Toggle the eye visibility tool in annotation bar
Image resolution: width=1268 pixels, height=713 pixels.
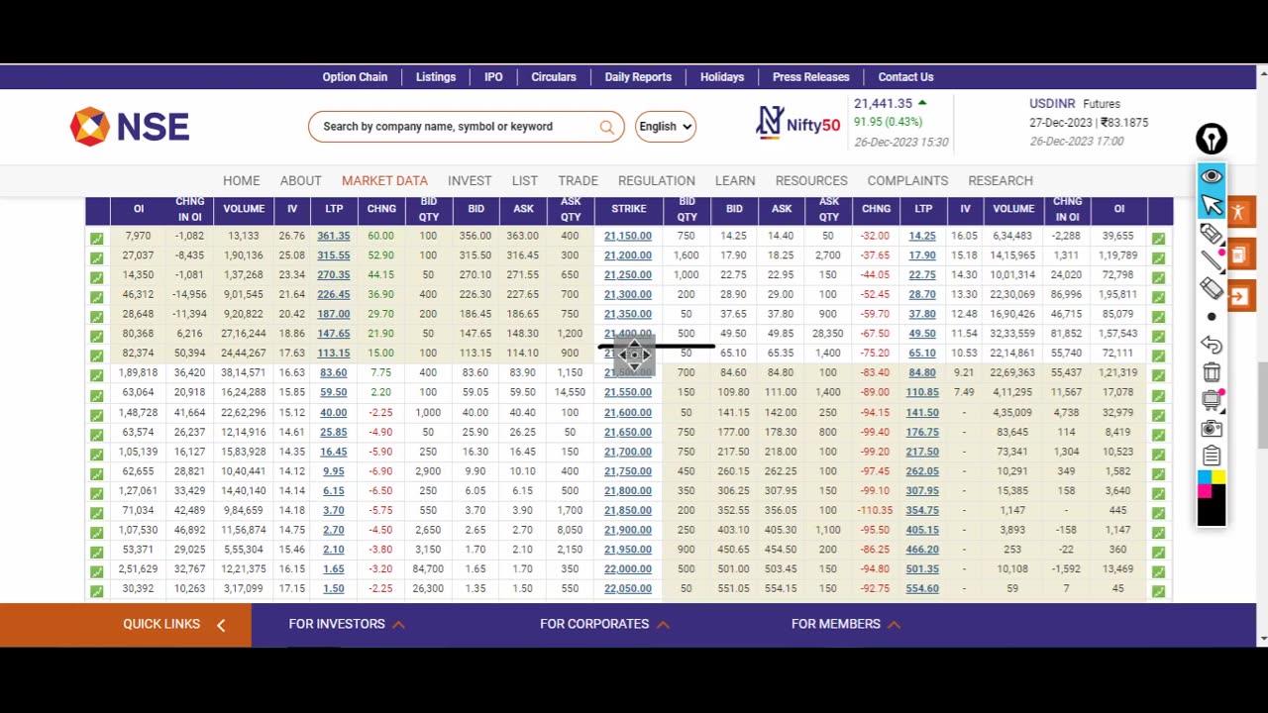click(x=1212, y=176)
